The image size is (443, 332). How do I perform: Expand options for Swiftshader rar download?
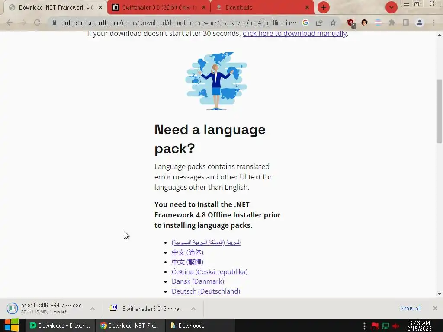193,309
